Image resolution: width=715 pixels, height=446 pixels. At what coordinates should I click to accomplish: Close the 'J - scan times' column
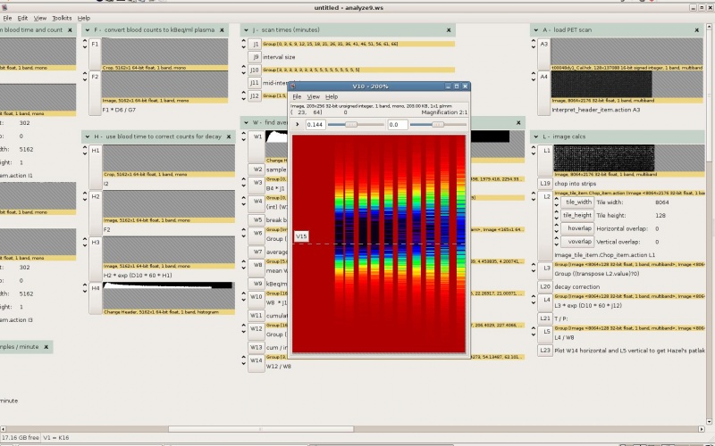point(448,29)
